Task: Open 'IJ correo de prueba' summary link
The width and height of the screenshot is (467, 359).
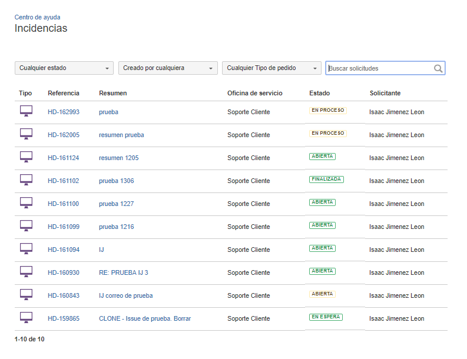Action: [x=125, y=295]
